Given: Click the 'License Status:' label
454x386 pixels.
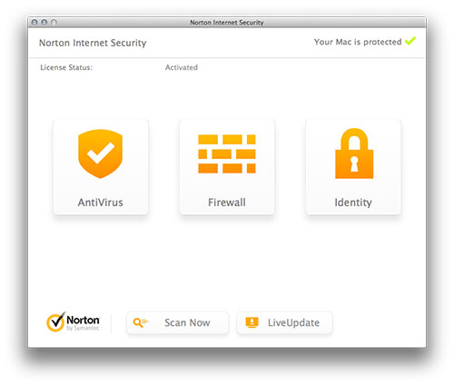Looking at the screenshot, I should [66, 67].
